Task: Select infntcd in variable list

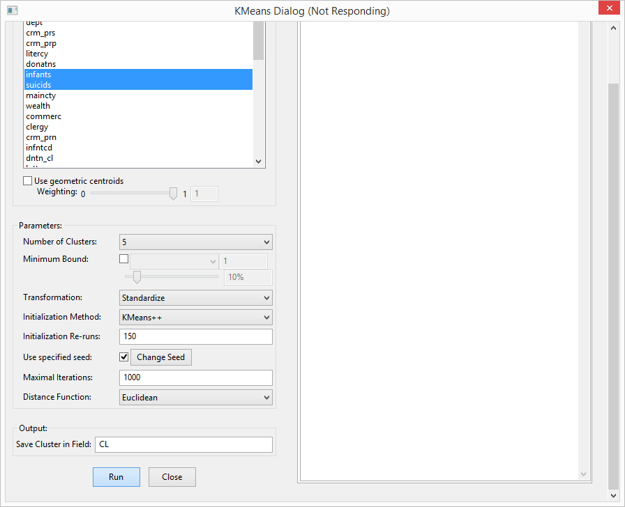Action: [138, 148]
